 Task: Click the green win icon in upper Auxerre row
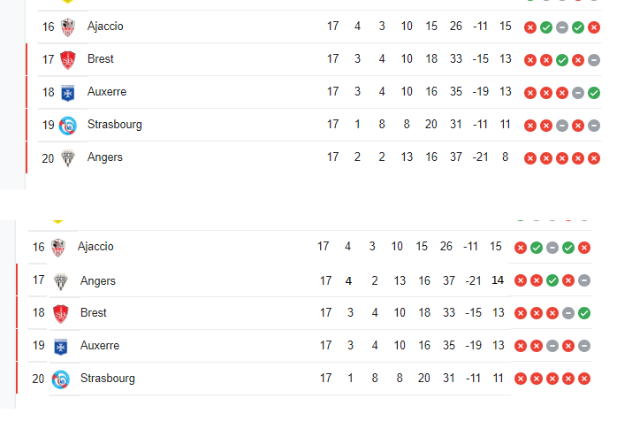point(594,93)
